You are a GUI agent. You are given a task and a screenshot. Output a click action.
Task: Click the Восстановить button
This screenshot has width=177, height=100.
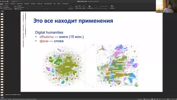[21, 7]
